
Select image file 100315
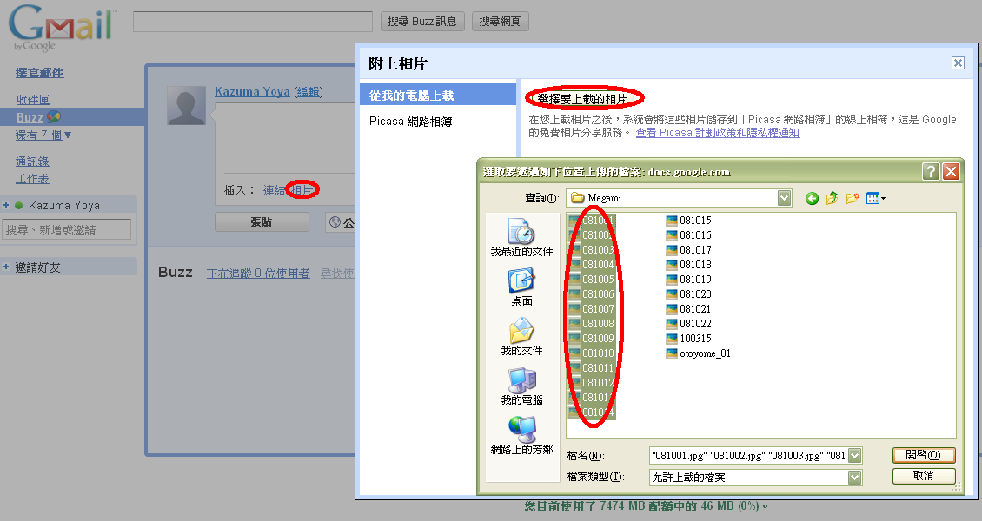pyautogui.click(x=688, y=339)
